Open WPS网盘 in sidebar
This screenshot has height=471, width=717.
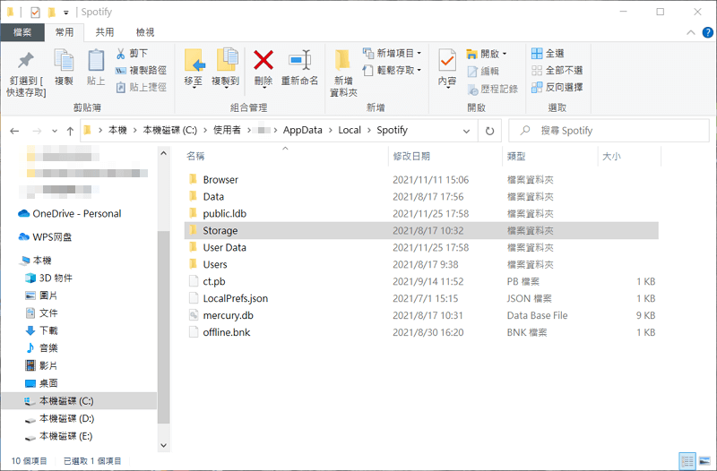[x=45, y=236]
